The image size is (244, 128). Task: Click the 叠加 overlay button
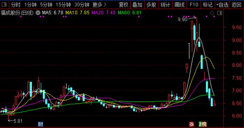137,5
